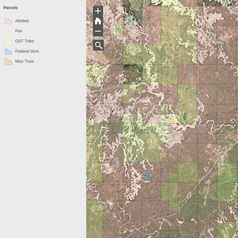
Task: Open the map search tool
Action: coord(98,45)
